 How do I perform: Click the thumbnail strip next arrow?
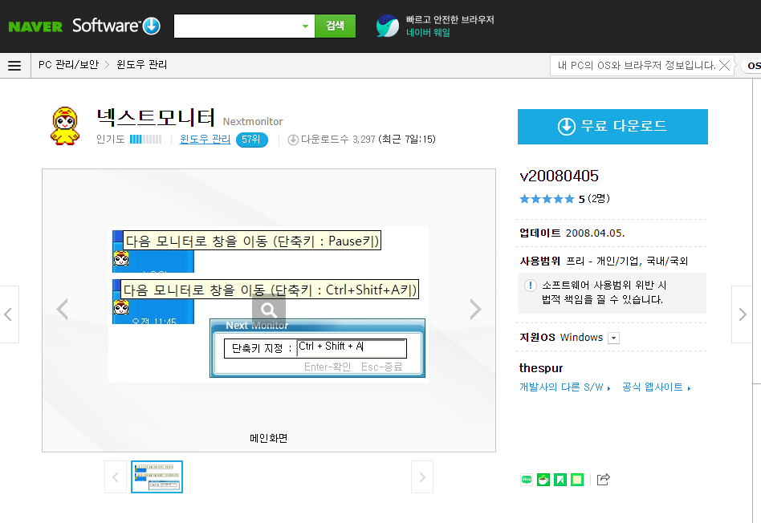pyautogui.click(x=422, y=477)
